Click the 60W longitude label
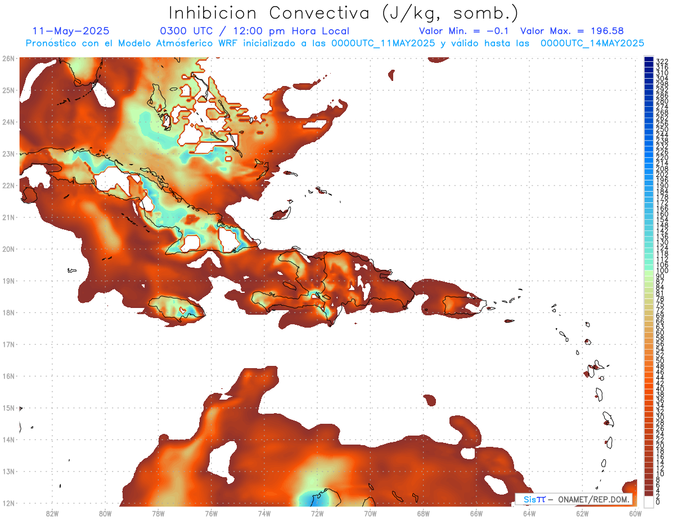The width and height of the screenshot is (675, 521). click(x=635, y=513)
